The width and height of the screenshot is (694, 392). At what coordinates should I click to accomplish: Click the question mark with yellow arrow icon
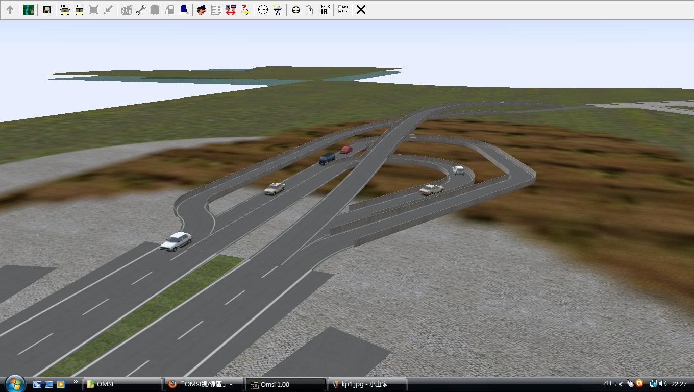(245, 10)
